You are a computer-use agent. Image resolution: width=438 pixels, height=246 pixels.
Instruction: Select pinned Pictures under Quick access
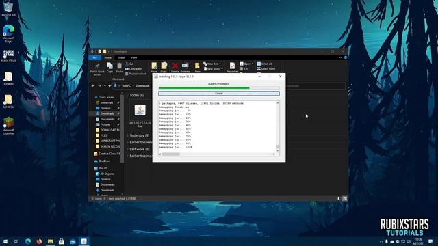coord(105,124)
